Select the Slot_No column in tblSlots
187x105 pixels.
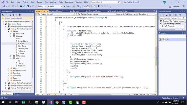(x=21, y=63)
